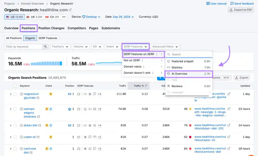
Task: Show +5 more features for ozempic row
Action: click(x=99, y=109)
